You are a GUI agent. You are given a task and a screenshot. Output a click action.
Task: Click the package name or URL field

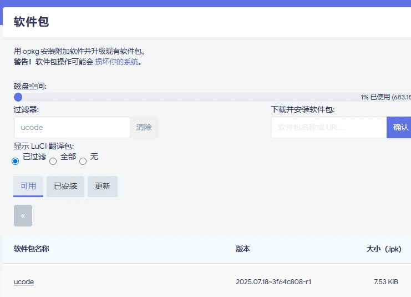pos(328,127)
